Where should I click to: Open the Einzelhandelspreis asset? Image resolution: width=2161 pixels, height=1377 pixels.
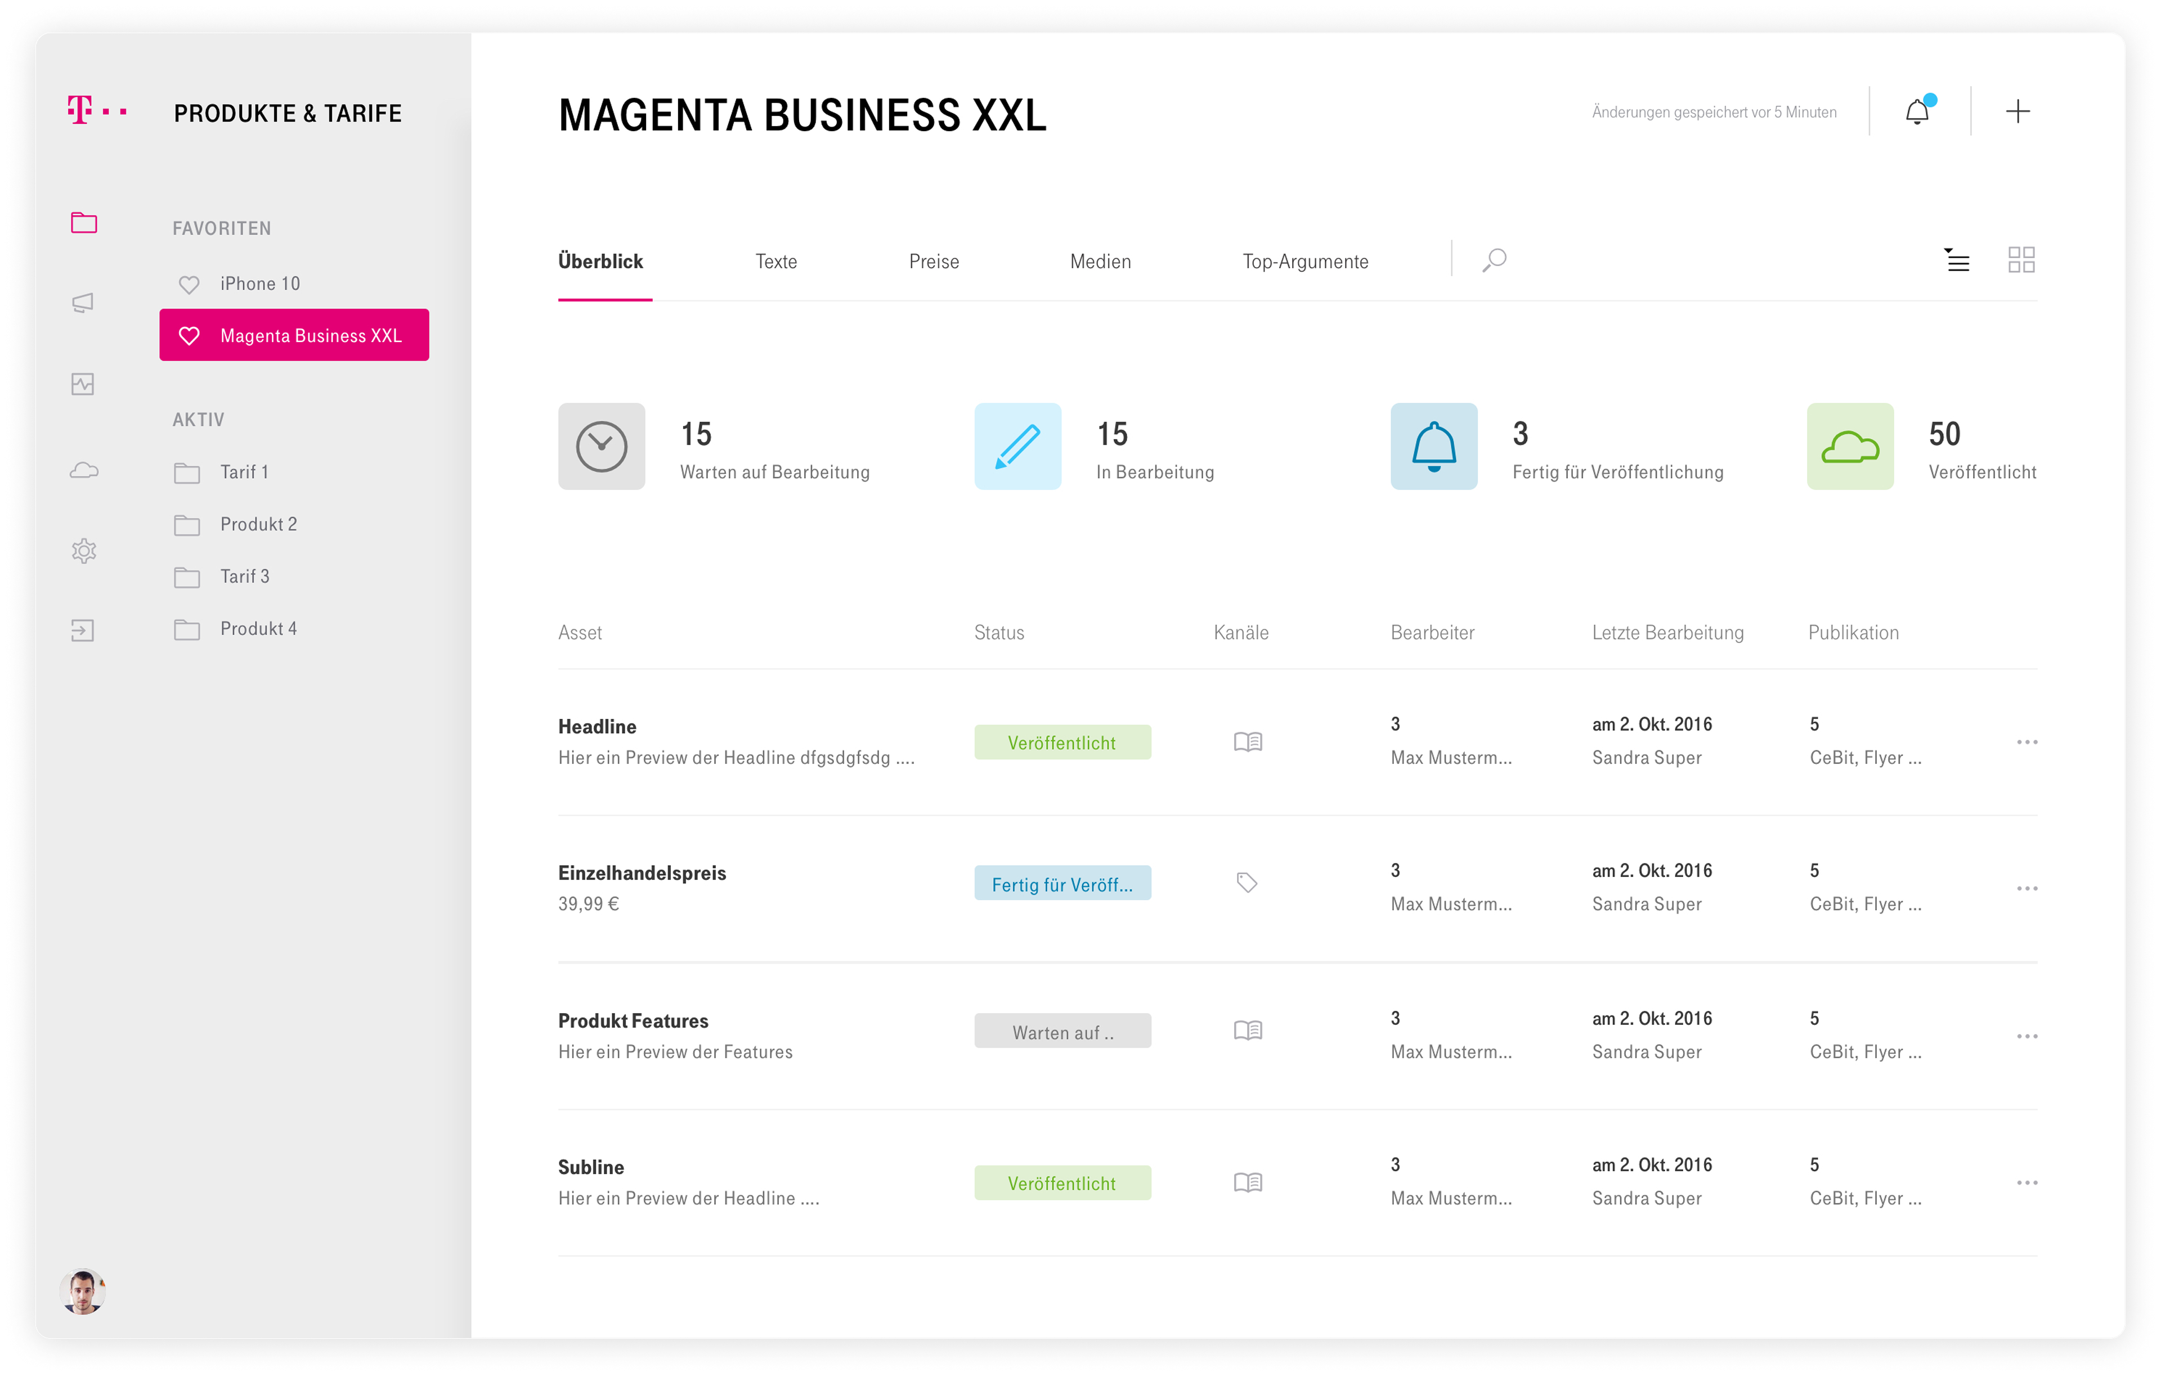pyautogui.click(x=642, y=873)
